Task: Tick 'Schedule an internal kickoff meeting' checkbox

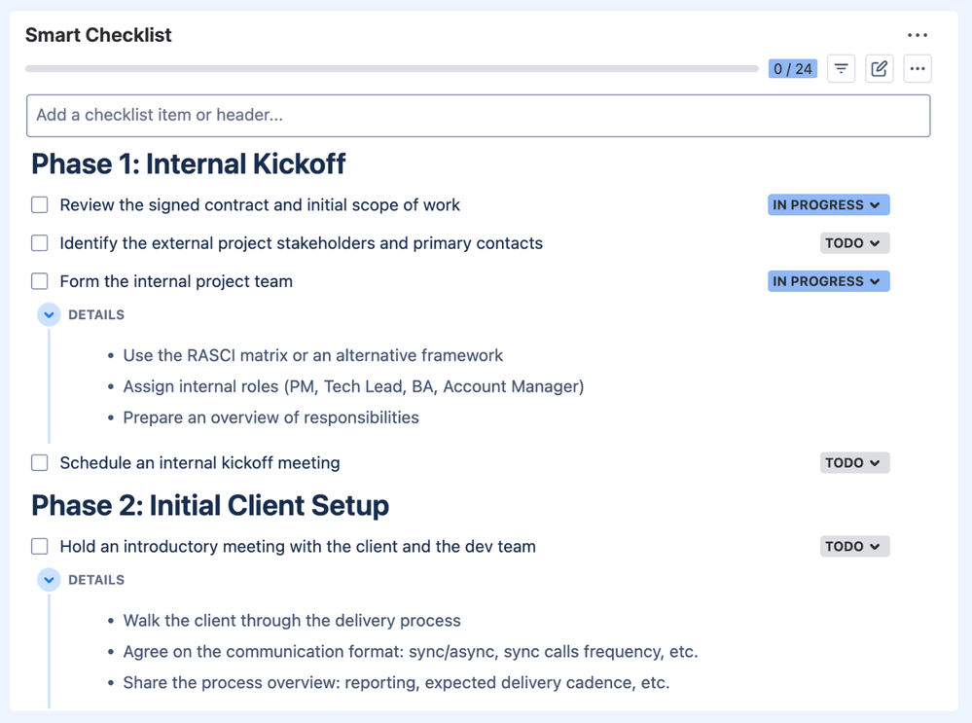Action: click(x=40, y=462)
